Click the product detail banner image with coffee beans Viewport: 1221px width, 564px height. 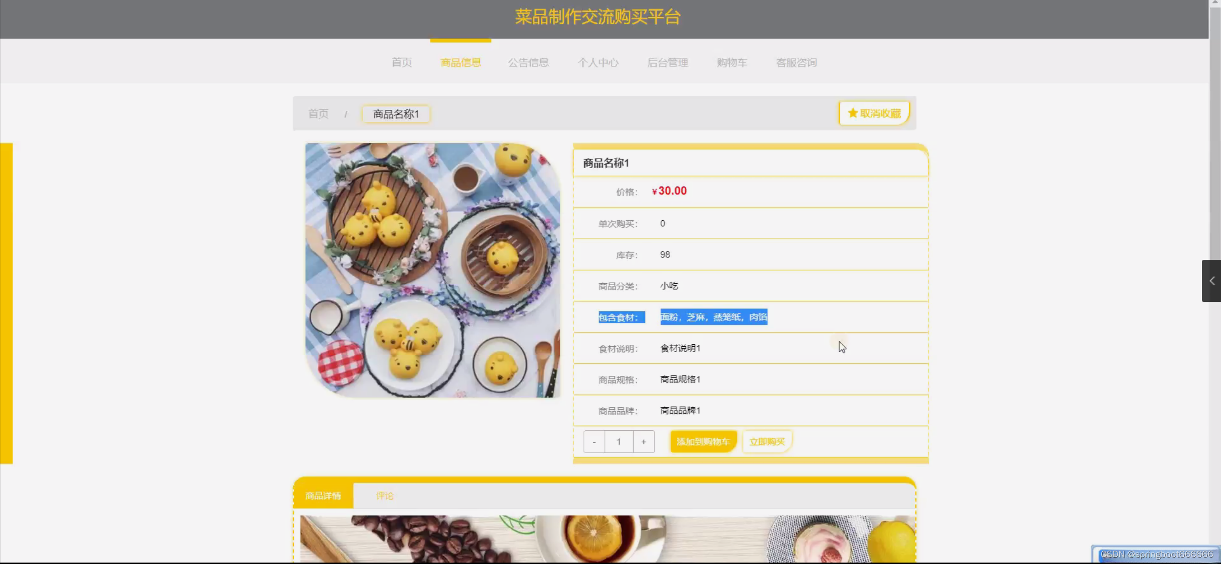[608, 539]
